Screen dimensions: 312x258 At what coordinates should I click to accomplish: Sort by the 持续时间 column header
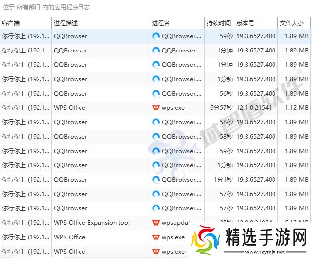pyautogui.click(x=219, y=23)
